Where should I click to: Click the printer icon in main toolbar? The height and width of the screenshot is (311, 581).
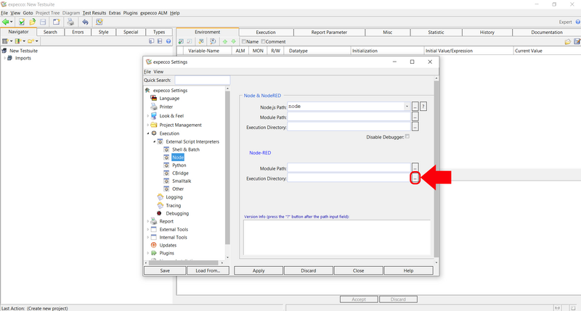[70, 22]
